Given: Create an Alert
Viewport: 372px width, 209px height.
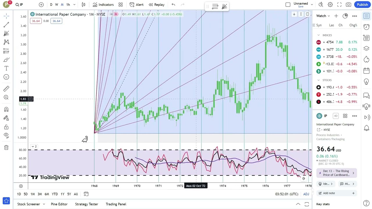Looking at the screenshot, I should (136, 5).
